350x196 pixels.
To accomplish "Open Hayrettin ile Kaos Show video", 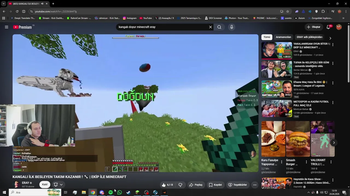I will (x=277, y=183).
